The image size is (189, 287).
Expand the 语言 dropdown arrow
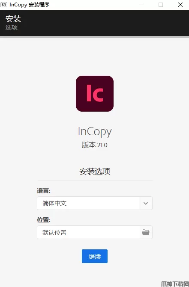146,203
